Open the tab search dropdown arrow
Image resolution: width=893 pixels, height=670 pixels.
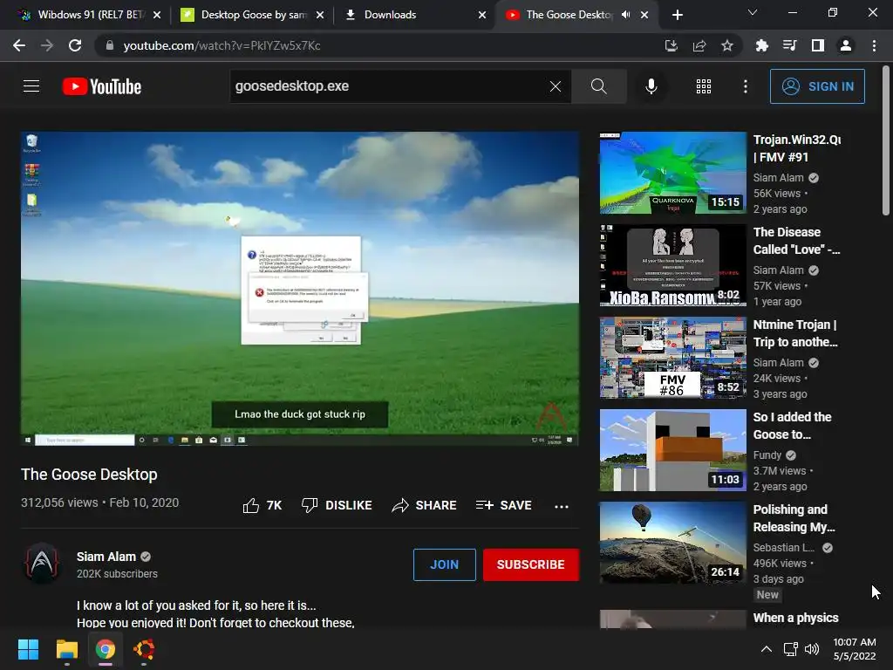coord(753,12)
